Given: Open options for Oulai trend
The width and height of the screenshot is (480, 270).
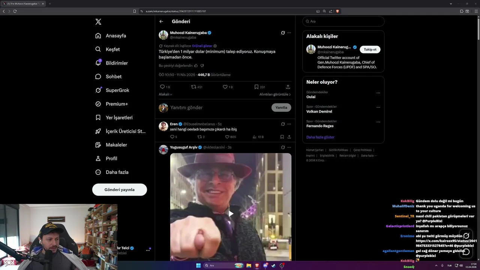Looking at the screenshot, I should 378,93.
